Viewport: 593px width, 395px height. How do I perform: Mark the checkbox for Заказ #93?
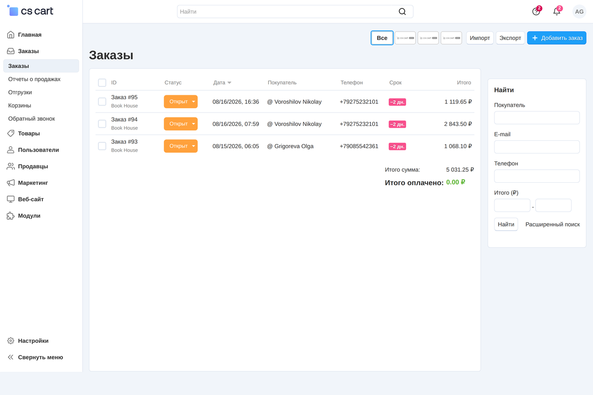(x=102, y=146)
